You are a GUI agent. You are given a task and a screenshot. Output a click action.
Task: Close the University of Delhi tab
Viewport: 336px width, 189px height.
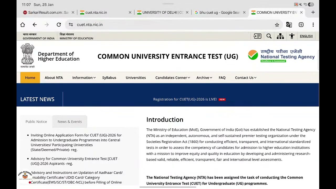tap(187, 12)
